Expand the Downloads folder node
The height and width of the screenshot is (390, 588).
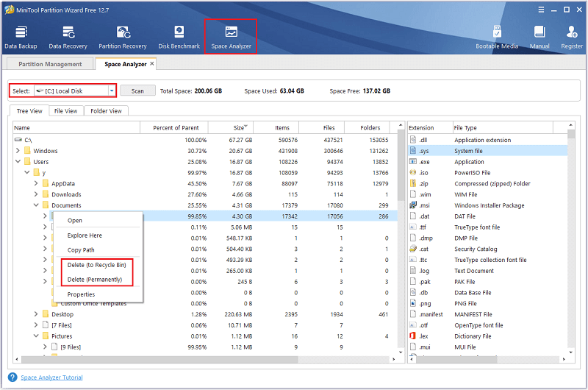(x=36, y=194)
